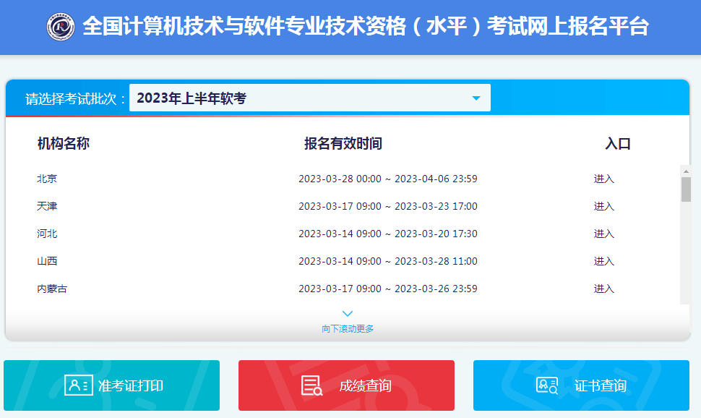Click the institution list scrollbar thumb
701x418 pixels.
686,189
